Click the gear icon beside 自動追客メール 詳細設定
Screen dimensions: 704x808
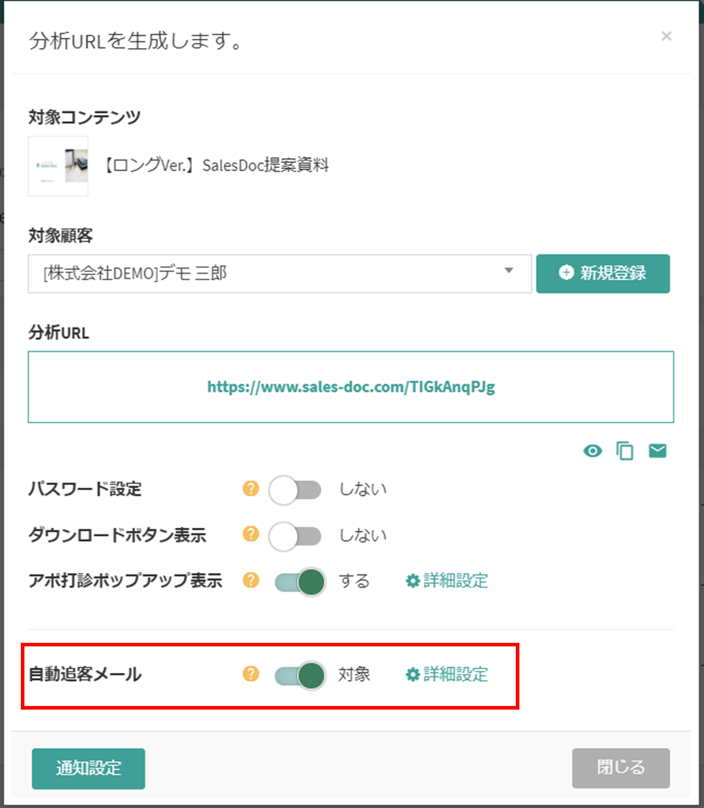click(412, 675)
